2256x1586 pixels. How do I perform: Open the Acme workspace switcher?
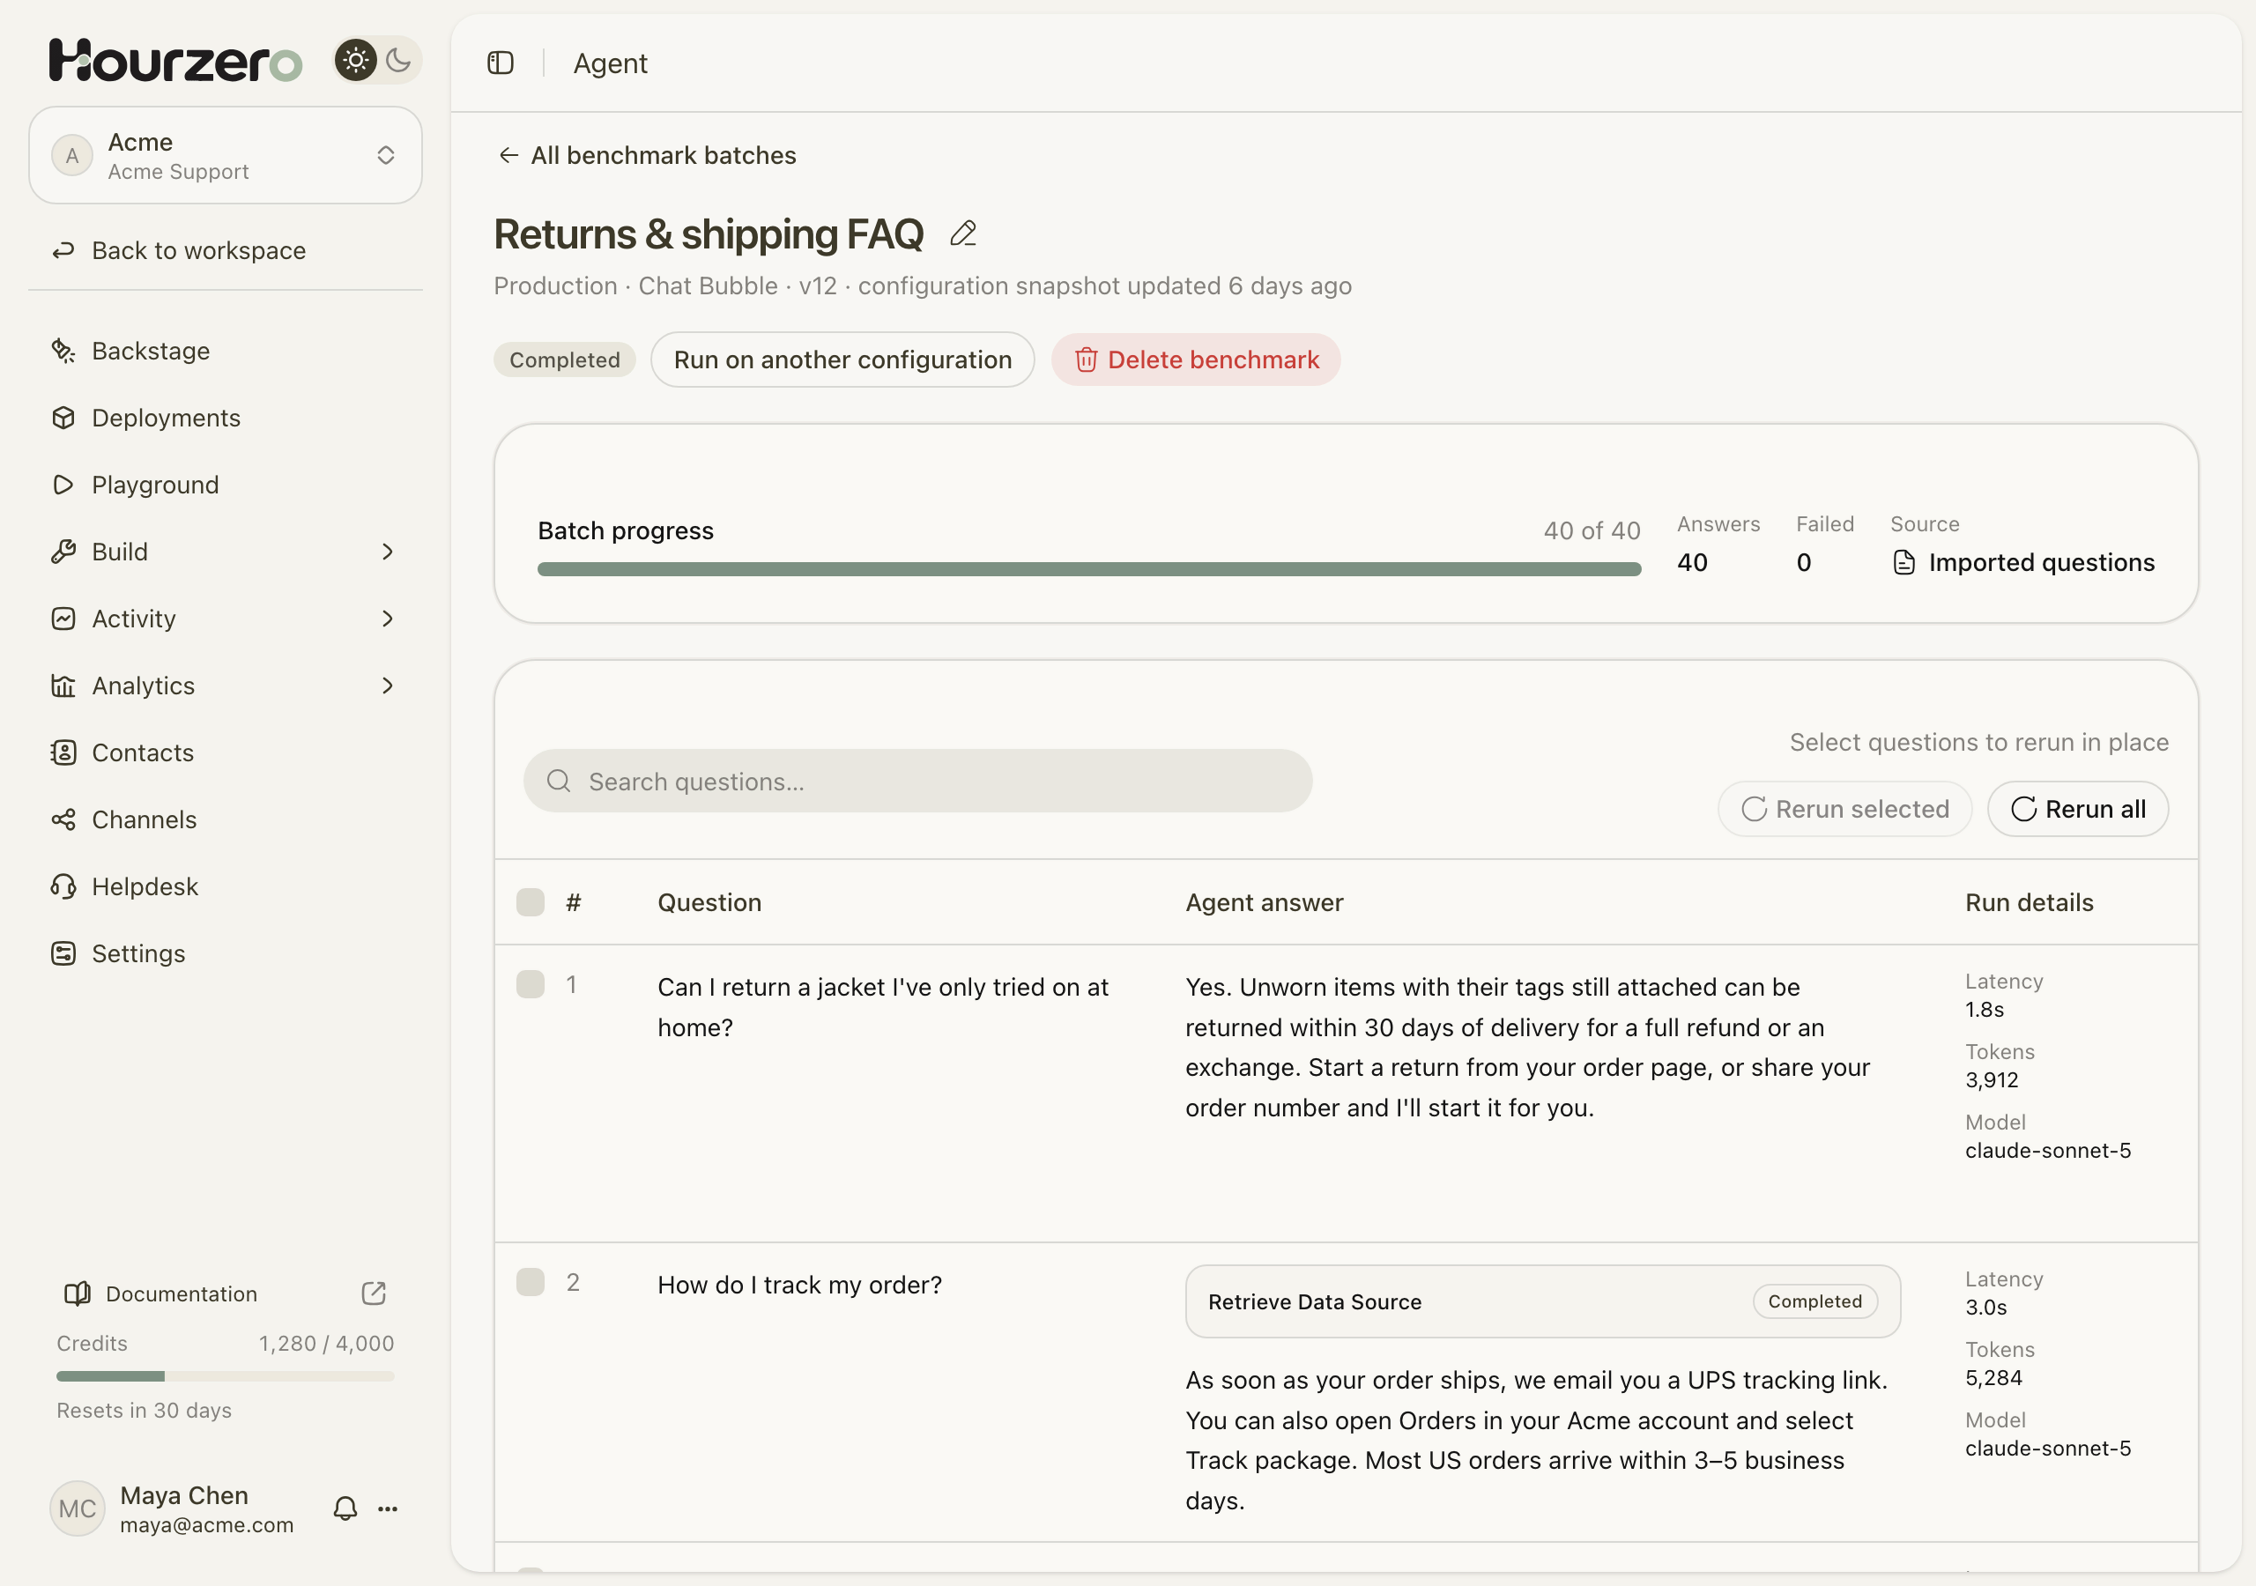225,155
